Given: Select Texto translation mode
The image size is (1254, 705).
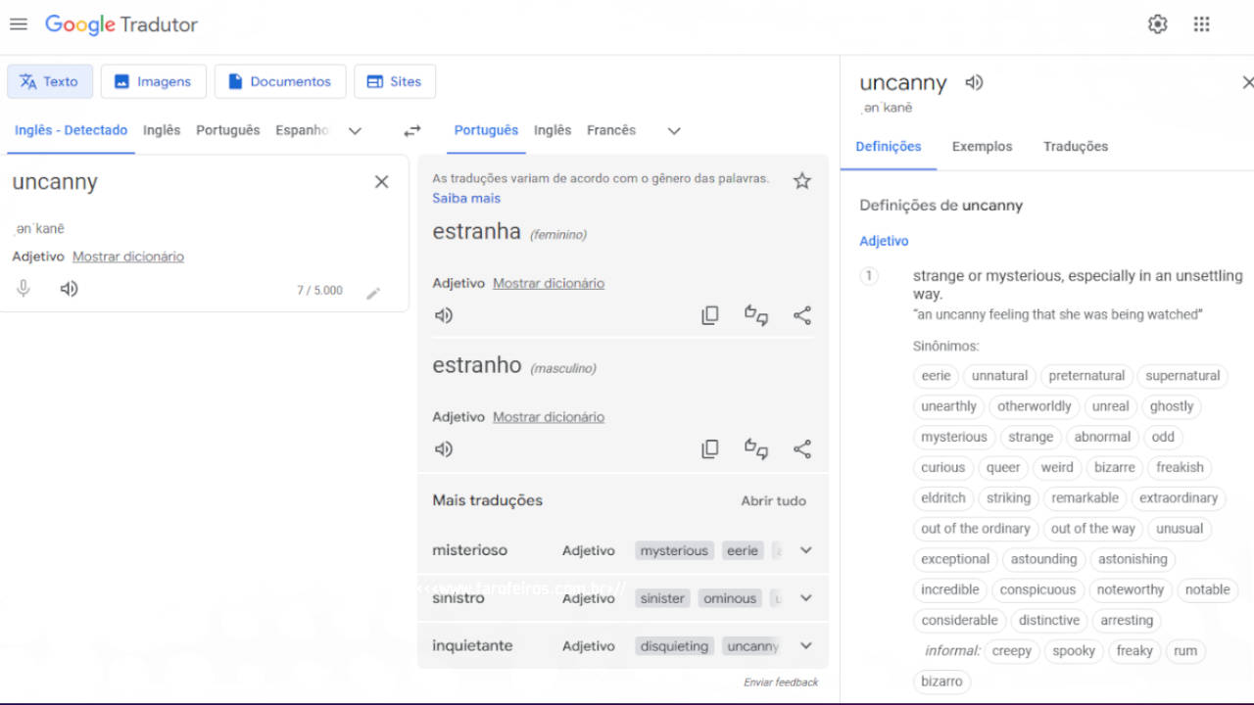Looking at the screenshot, I should coord(50,81).
